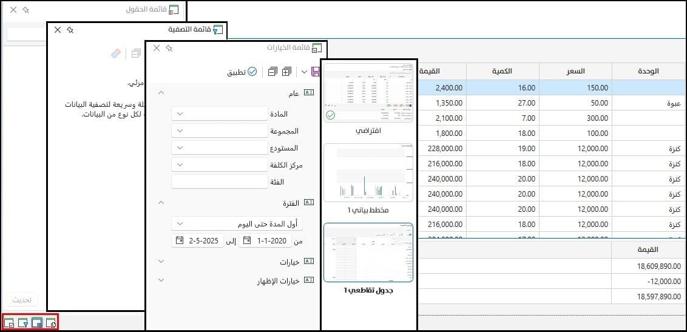The height and width of the screenshot is (332, 687).
Task: Expand the خيارات group
Action: tap(161, 262)
